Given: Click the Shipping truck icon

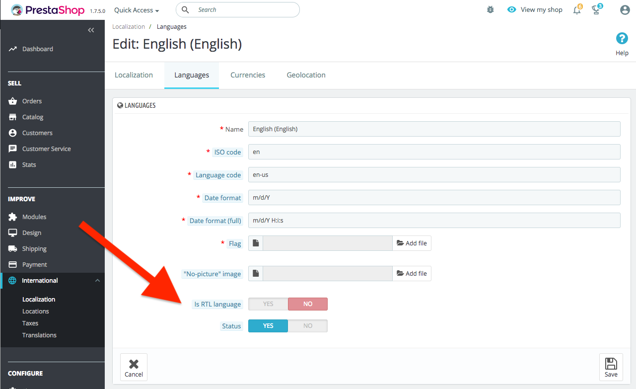Looking at the screenshot, I should [x=13, y=249].
